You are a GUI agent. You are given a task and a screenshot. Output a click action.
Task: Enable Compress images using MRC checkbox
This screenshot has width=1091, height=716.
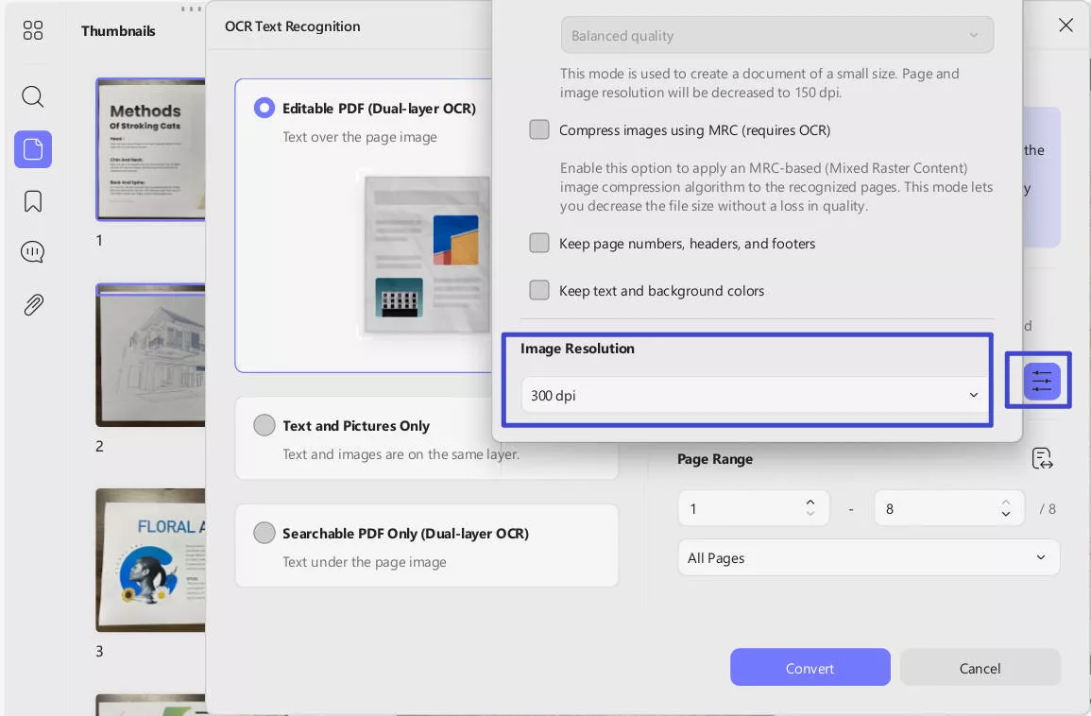539,129
